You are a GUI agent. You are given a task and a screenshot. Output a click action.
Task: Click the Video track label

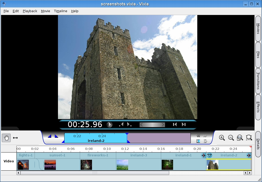coord(9,161)
